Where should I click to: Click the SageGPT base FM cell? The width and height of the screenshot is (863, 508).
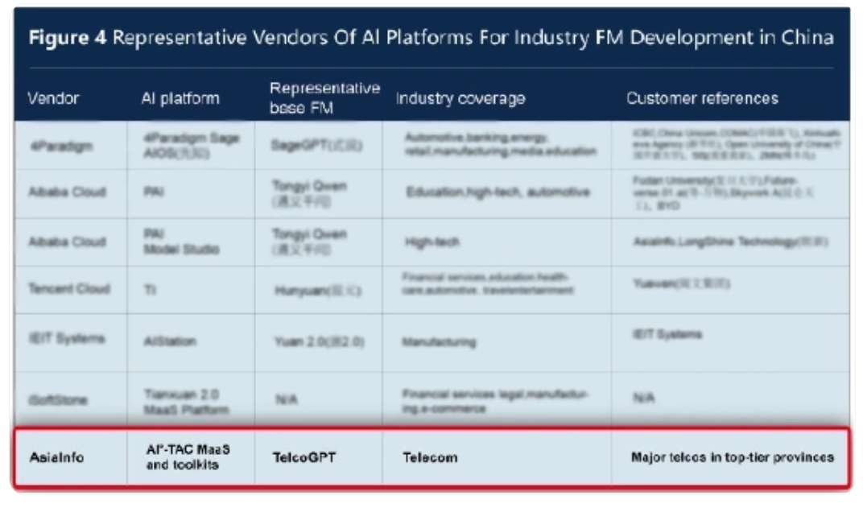coord(316,145)
